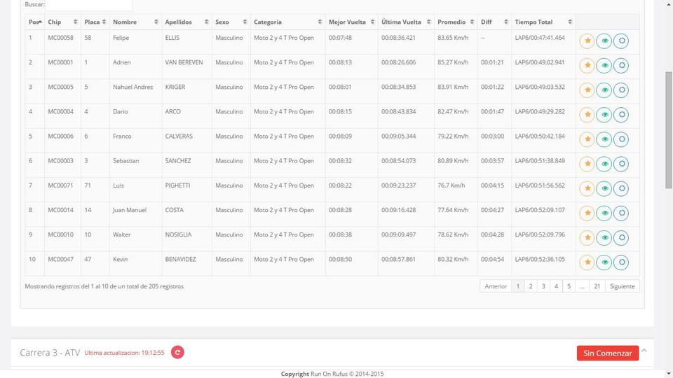
Task: Star the Juan Manuel COSTA row
Action: 587,213
